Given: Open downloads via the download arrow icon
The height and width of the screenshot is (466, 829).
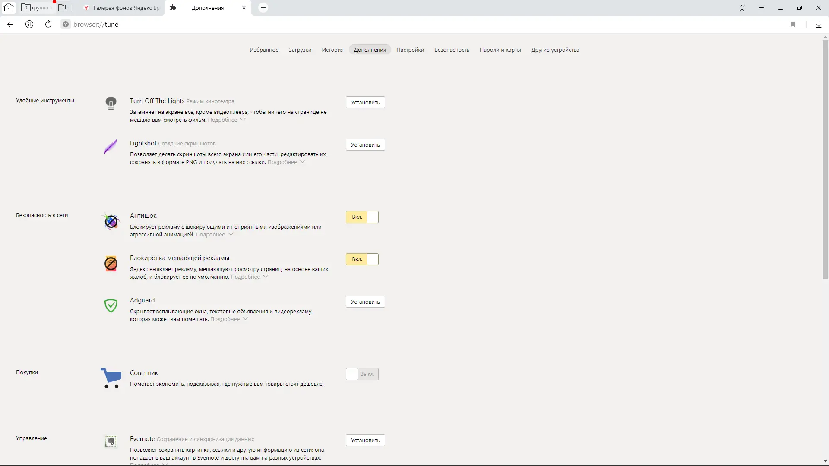Looking at the screenshot, I should (x=819, y=24).
